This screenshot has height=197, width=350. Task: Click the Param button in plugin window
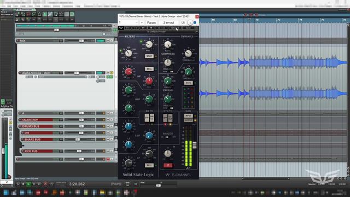coord(151,22)
